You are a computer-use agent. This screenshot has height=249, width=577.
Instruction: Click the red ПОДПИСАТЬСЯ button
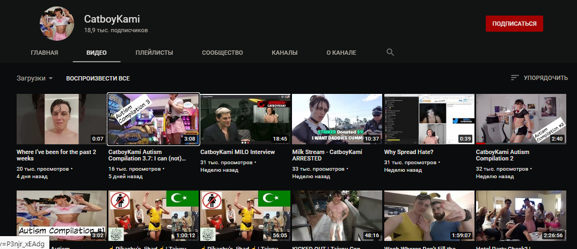pos(514,24)
